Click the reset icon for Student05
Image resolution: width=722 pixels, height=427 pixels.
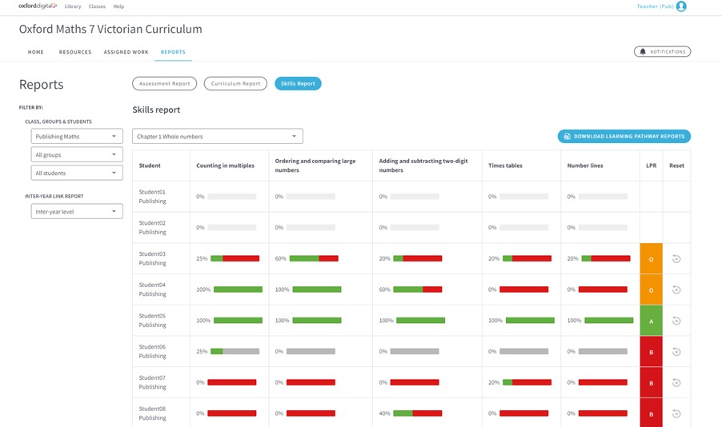coord(676,321)
